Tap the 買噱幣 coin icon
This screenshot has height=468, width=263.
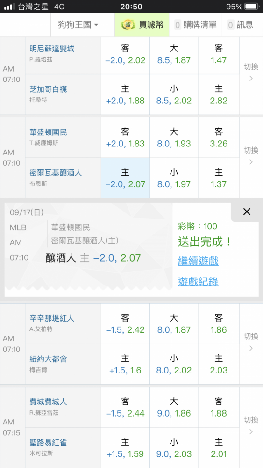tap(128, 25)
